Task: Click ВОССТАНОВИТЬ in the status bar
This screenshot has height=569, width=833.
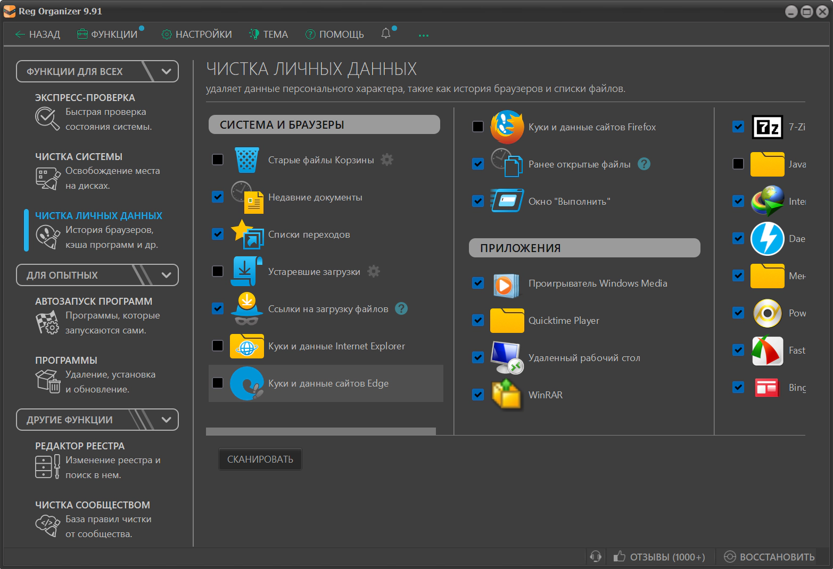Action: tap(770, 557)
